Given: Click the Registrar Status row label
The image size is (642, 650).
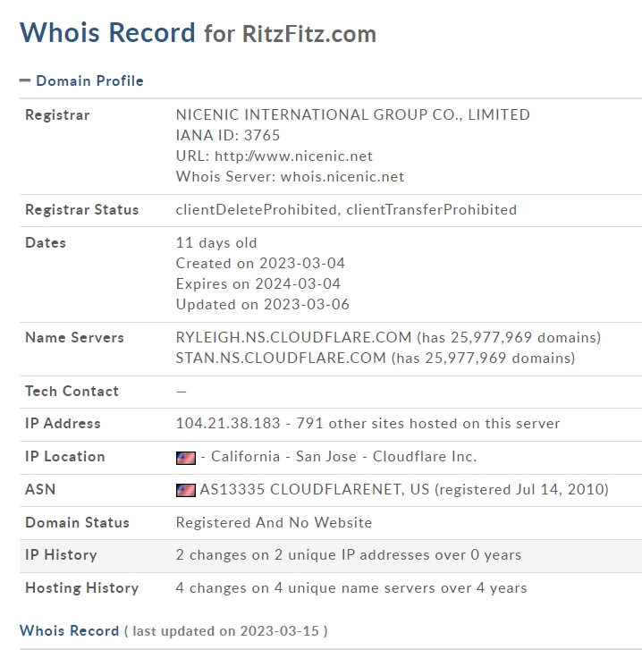Looking at the screenshot, I should (81, 210).
